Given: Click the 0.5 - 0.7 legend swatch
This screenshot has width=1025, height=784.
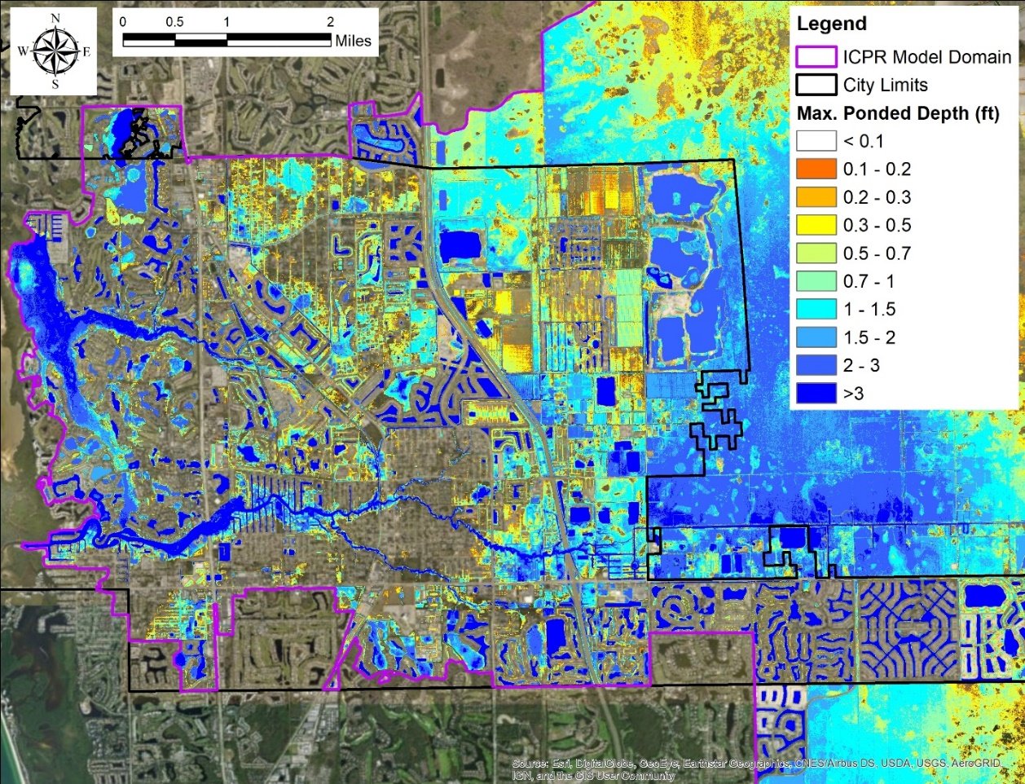Looking at the screenshot, I should coord(816,253).
